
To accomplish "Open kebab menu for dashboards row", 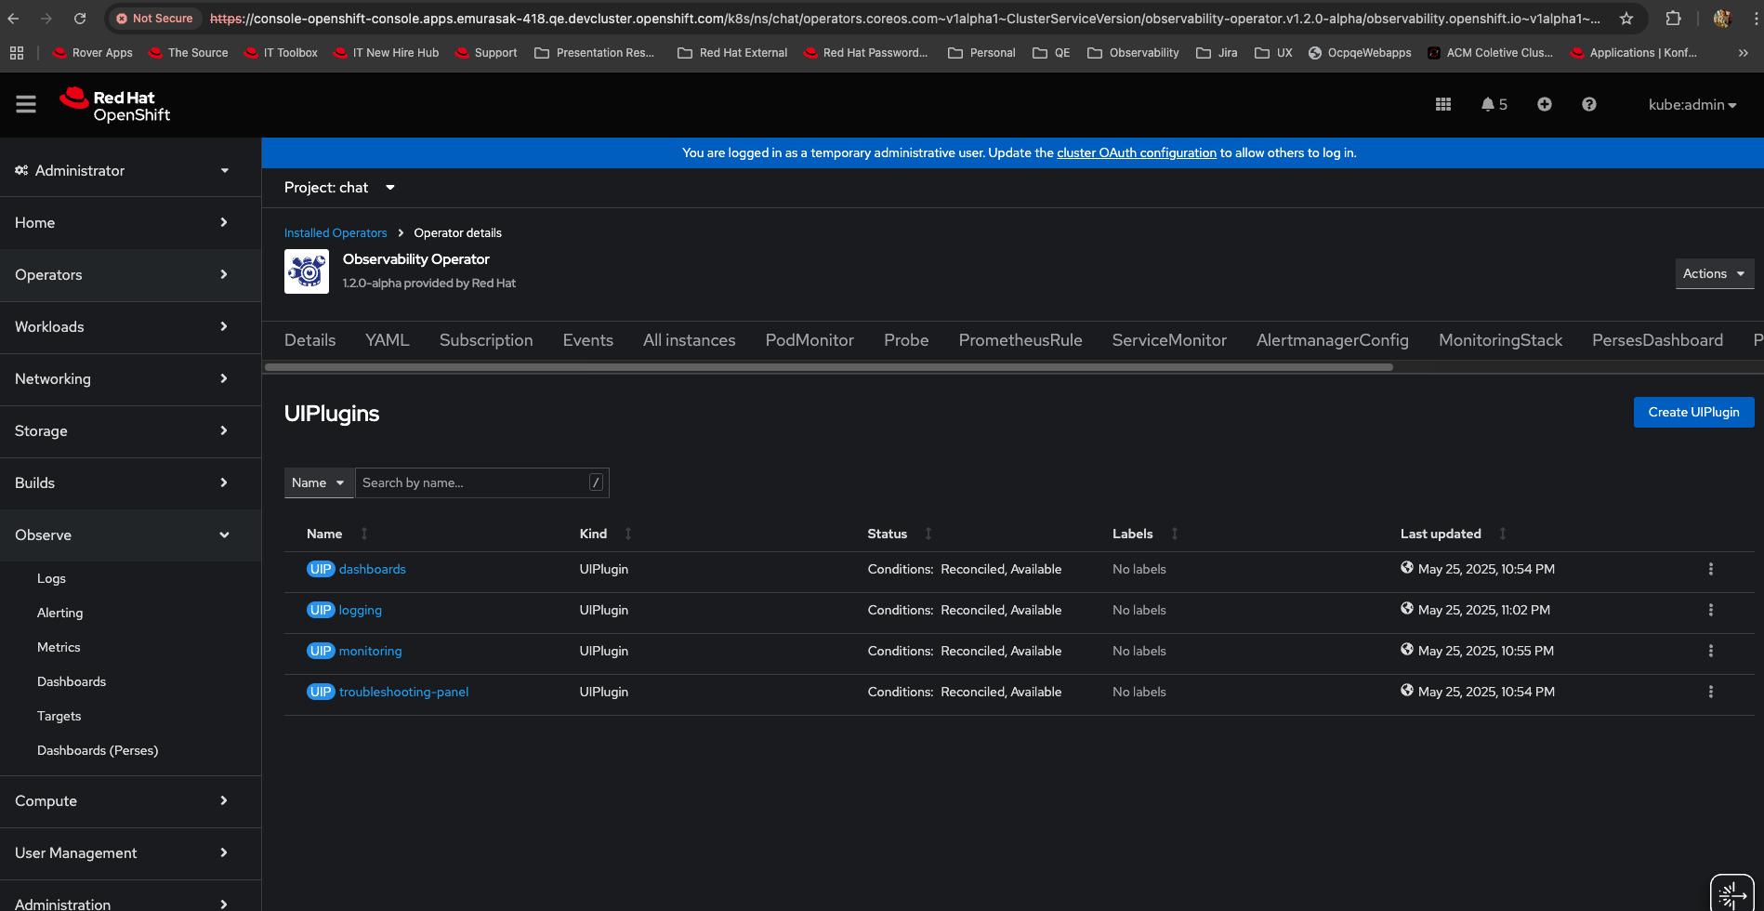I will [1710, 569].
